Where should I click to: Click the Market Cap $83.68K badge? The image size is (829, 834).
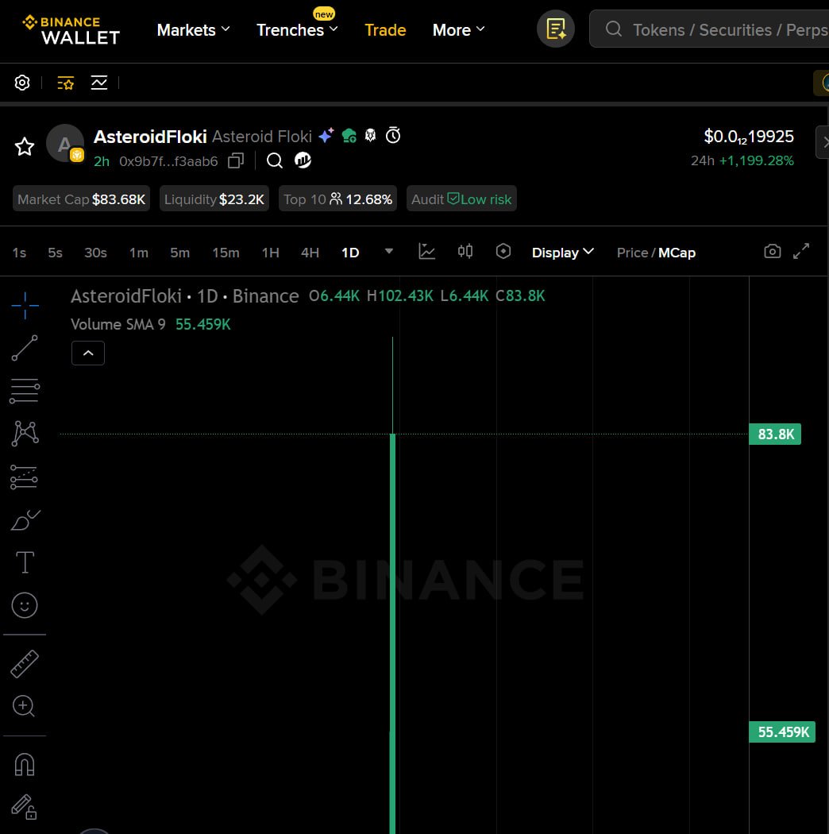click(x=81, y=199)
